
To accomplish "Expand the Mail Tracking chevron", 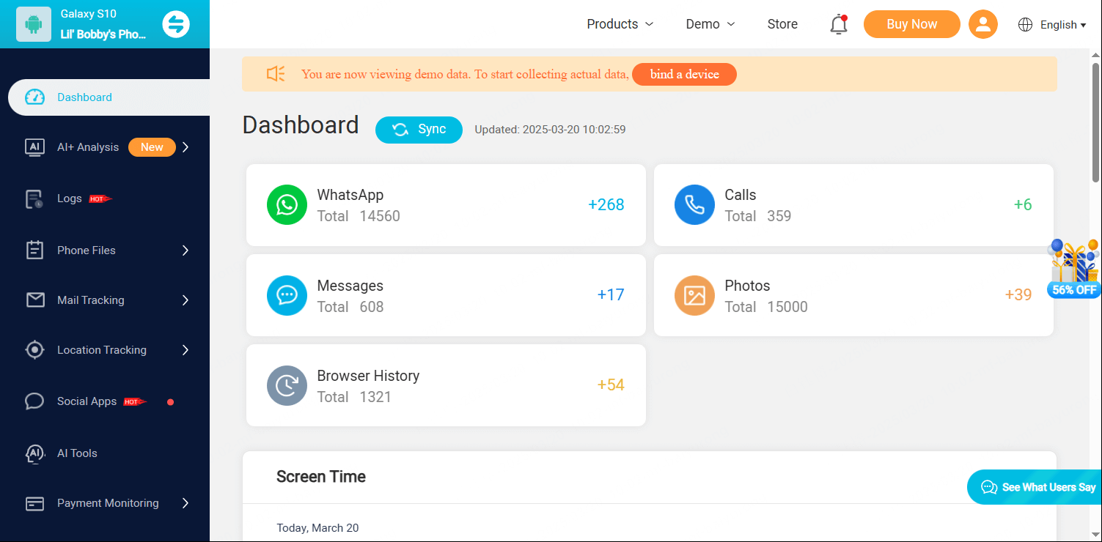I will pyautogui.click(x=185, y=300).
